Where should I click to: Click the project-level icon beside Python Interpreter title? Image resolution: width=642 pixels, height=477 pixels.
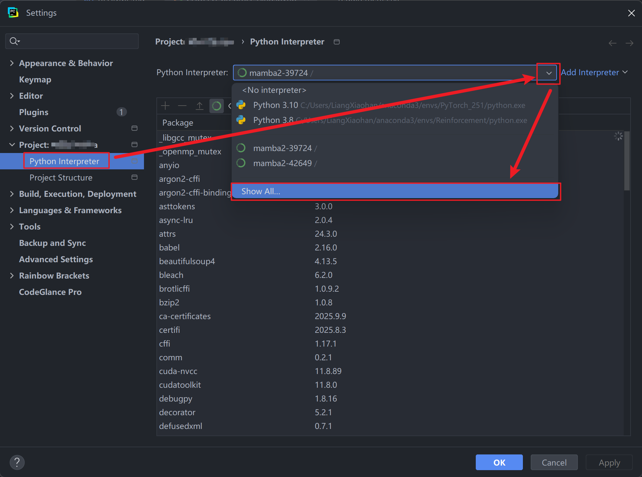pyautogui.click(x=337, y=42)
